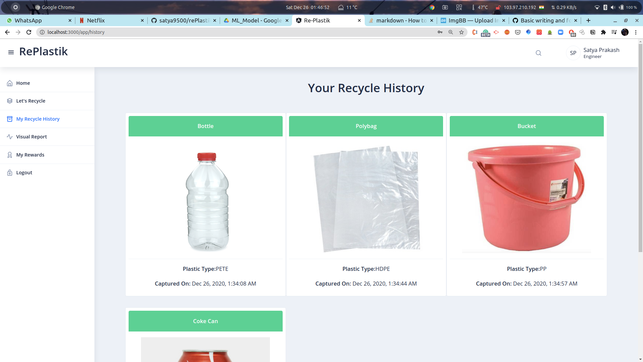Click the Home sidebar icon

[10, 83]
